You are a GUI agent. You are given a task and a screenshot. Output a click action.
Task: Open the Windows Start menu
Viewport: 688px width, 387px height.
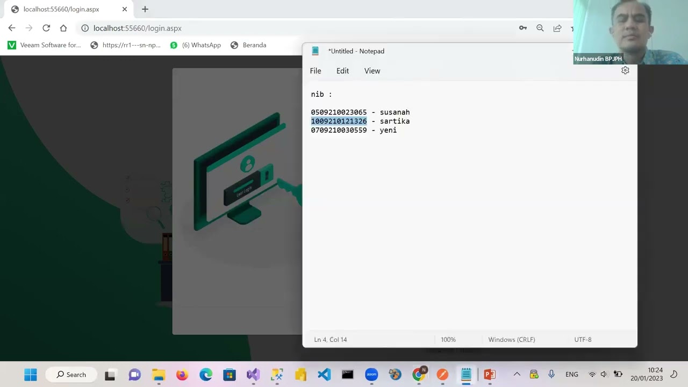[31, 375]
